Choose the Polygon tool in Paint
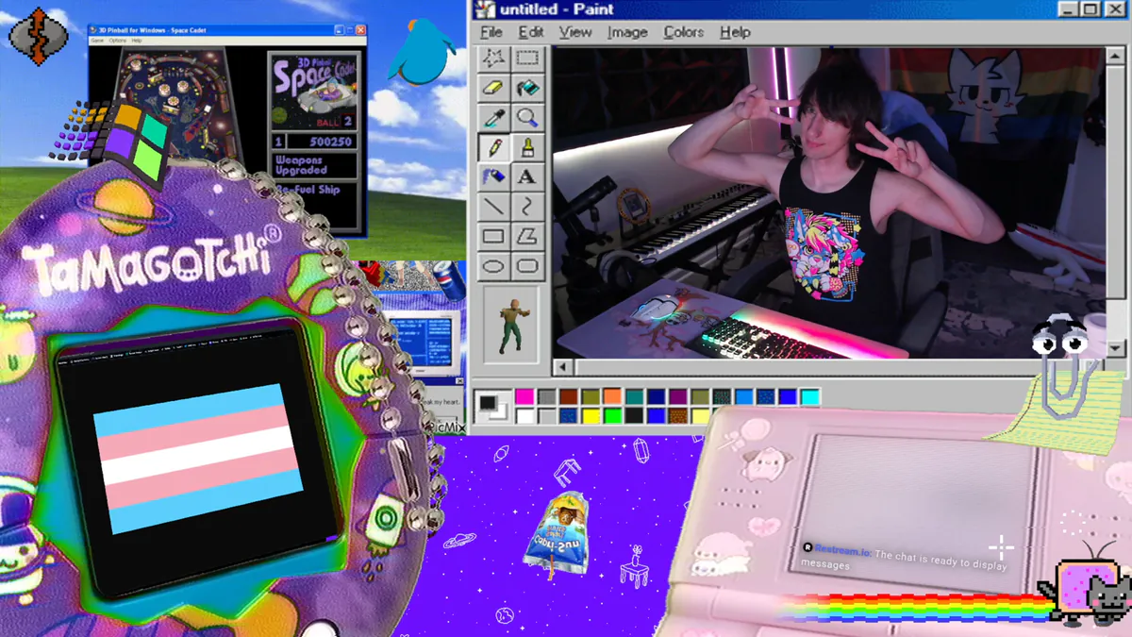The image size is (1132, 637). pos(527,236)
